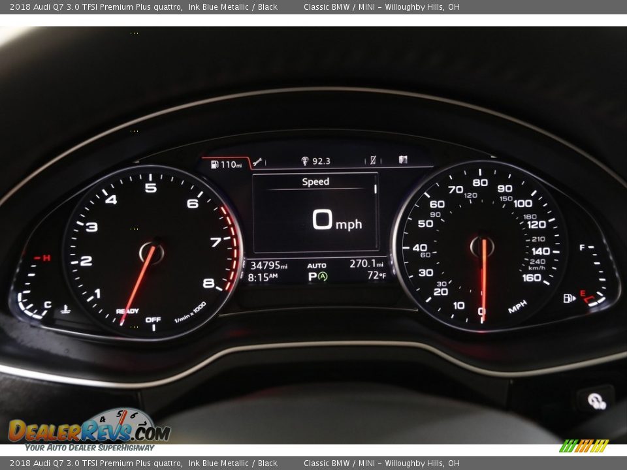627x470 pixels.
Task: Open the wrench service tab
Action: (257, 162)
